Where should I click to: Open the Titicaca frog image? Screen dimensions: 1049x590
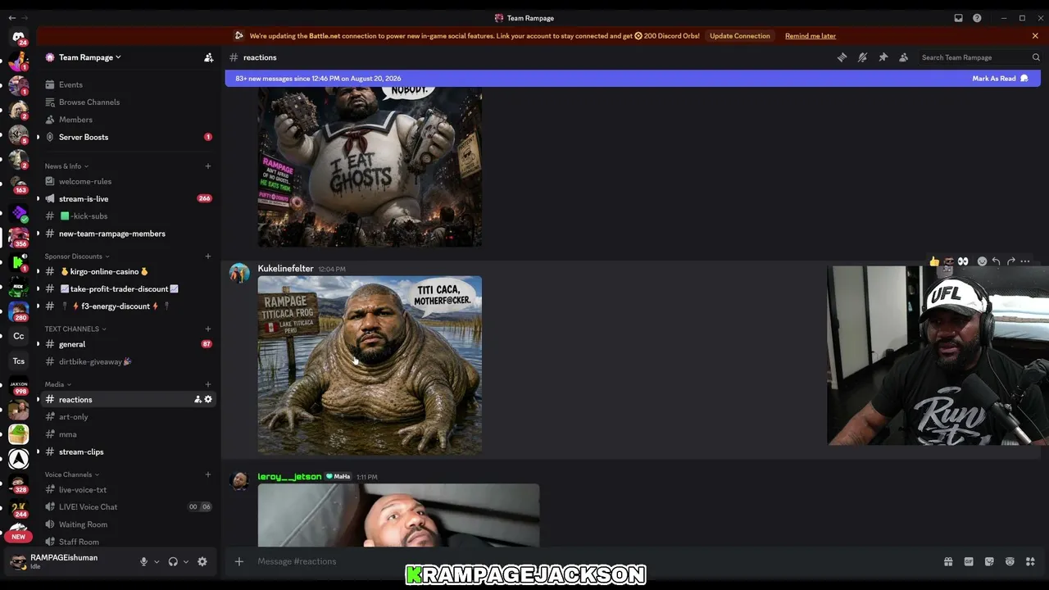click(x=370, y=365)
